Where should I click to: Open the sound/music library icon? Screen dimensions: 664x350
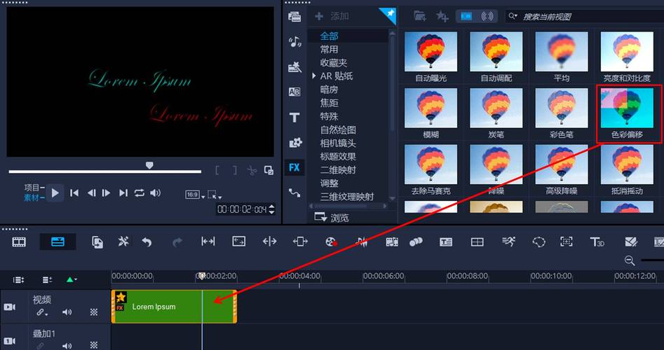pyautogui.click(x=294, y=41)
